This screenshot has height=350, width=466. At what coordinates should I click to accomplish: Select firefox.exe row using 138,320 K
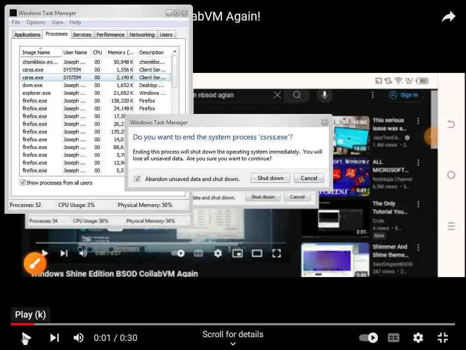(95, 101)
